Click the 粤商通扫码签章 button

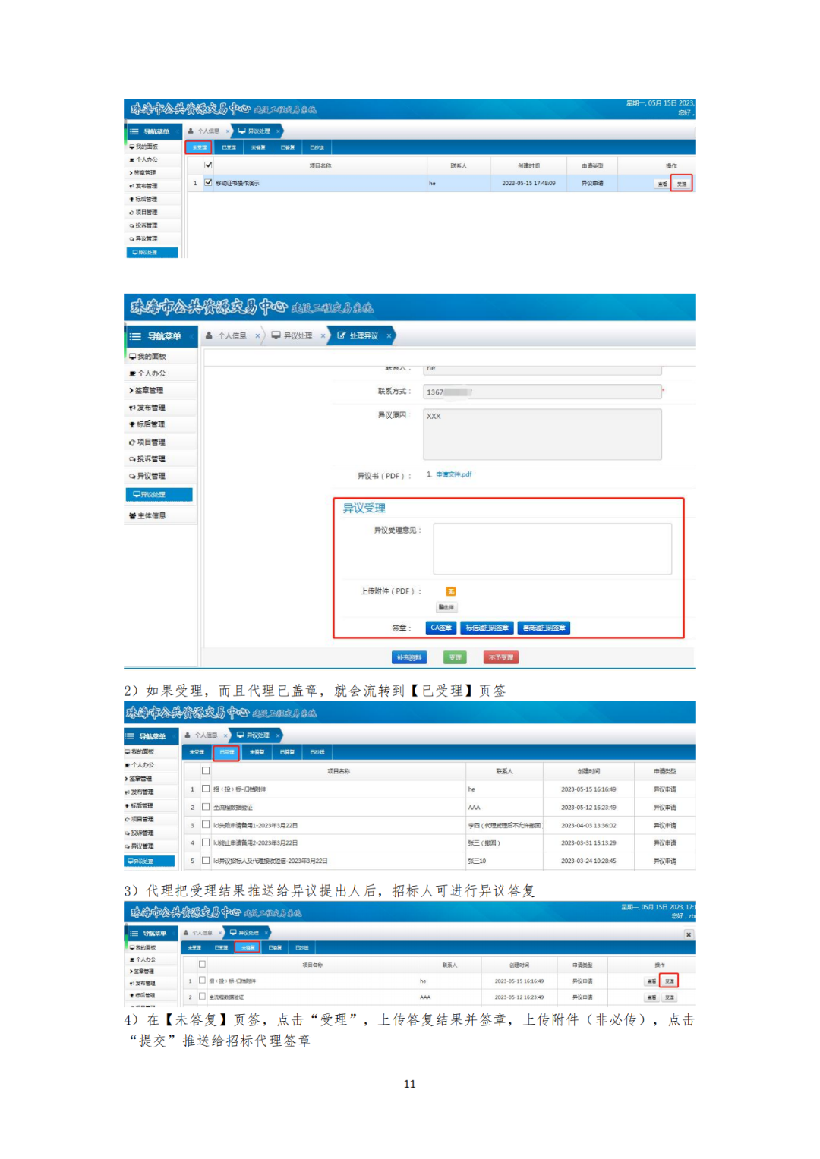[544, 628]
